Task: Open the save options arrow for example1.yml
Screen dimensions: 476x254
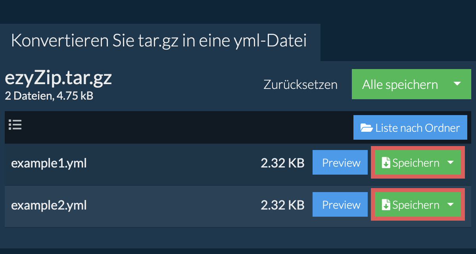Action: pos(450,163)
